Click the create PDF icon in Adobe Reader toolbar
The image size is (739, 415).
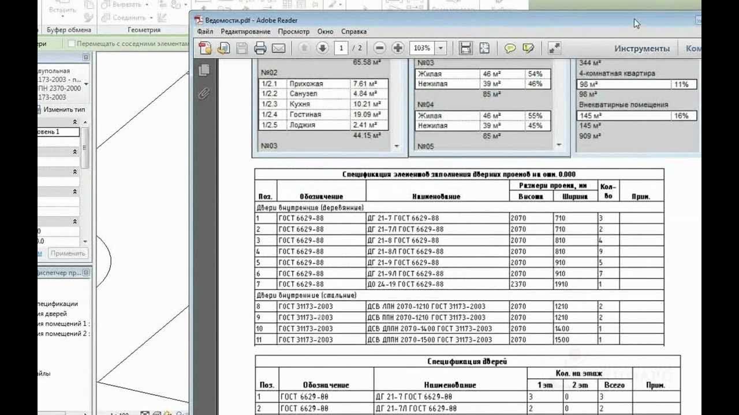pyautogui.click(x=204, y=48)
